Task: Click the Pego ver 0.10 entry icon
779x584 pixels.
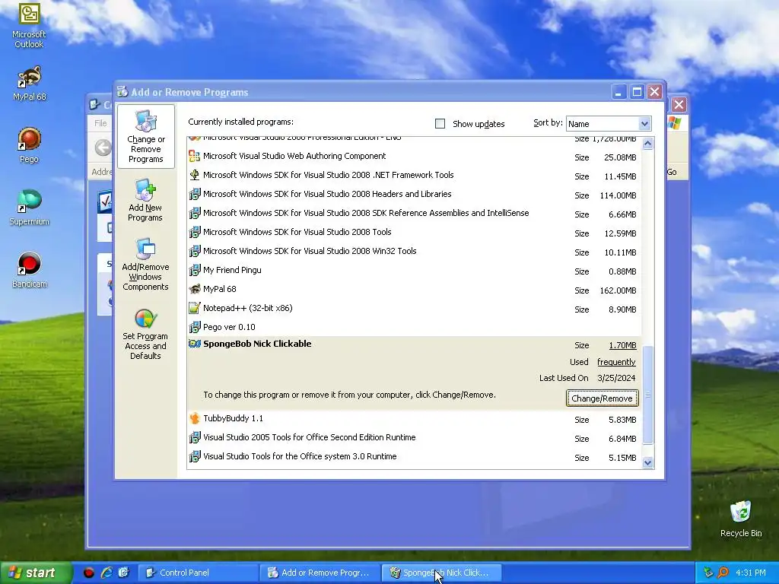Action: click(x=194, y=327)
